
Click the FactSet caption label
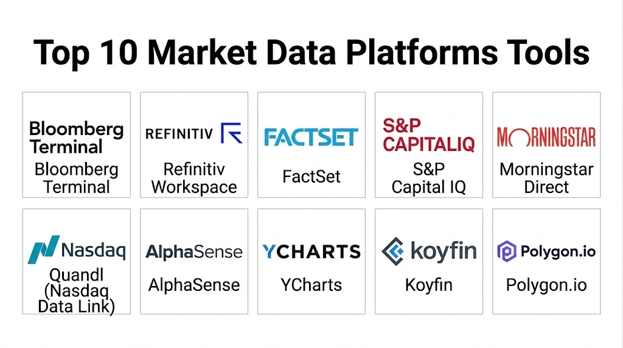[311, 177]
